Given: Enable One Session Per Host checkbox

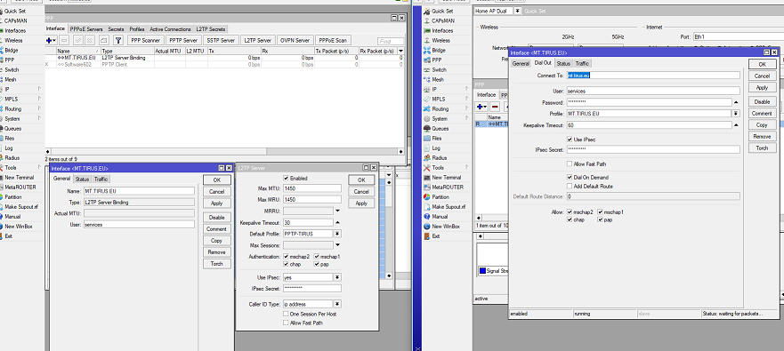Looking at the screenshot, I should tap(286, 314).
